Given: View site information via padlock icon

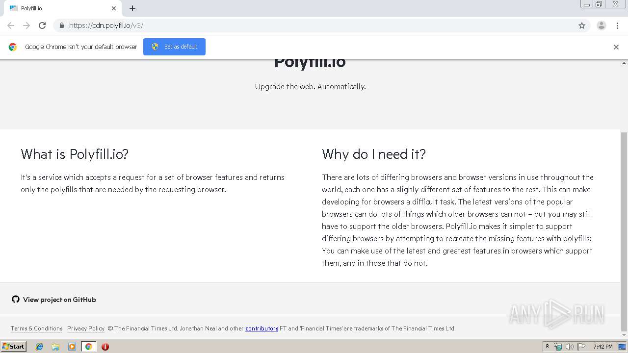Looking at the screenshot, I should 61,25.
